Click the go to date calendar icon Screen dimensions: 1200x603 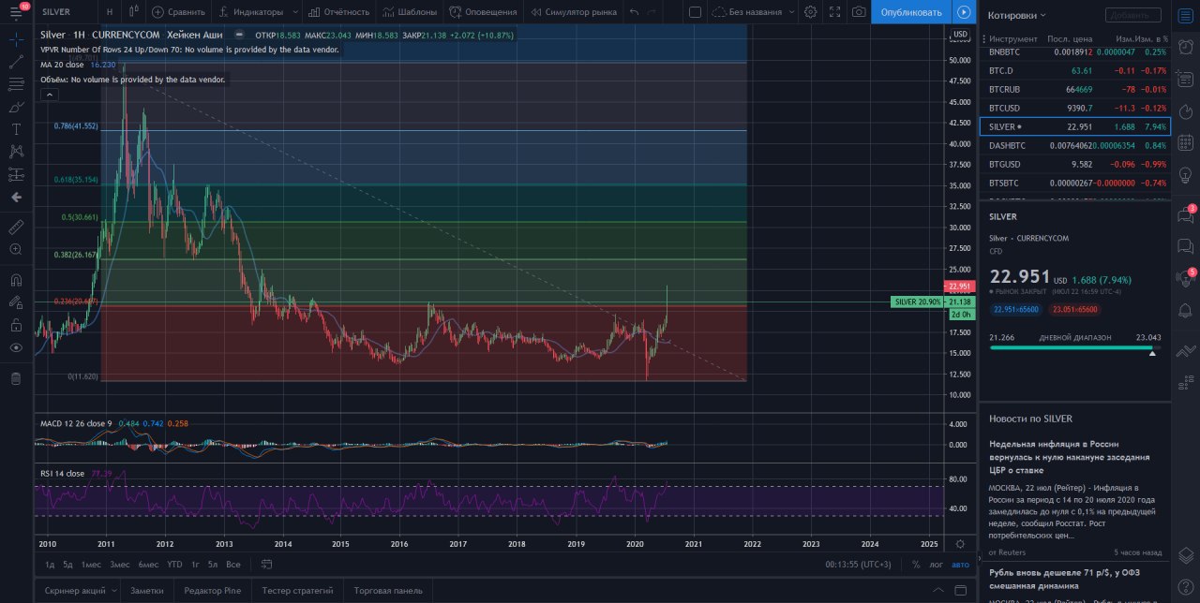click(267, 565)
